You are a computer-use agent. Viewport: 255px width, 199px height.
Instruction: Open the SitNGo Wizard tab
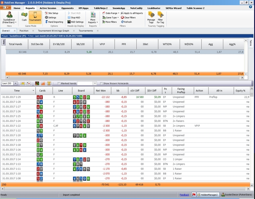click(173, 8)
